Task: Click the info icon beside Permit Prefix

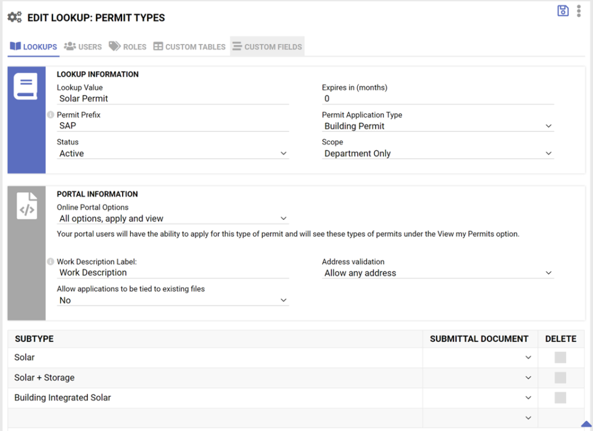Action: click(x=49, y=115)
